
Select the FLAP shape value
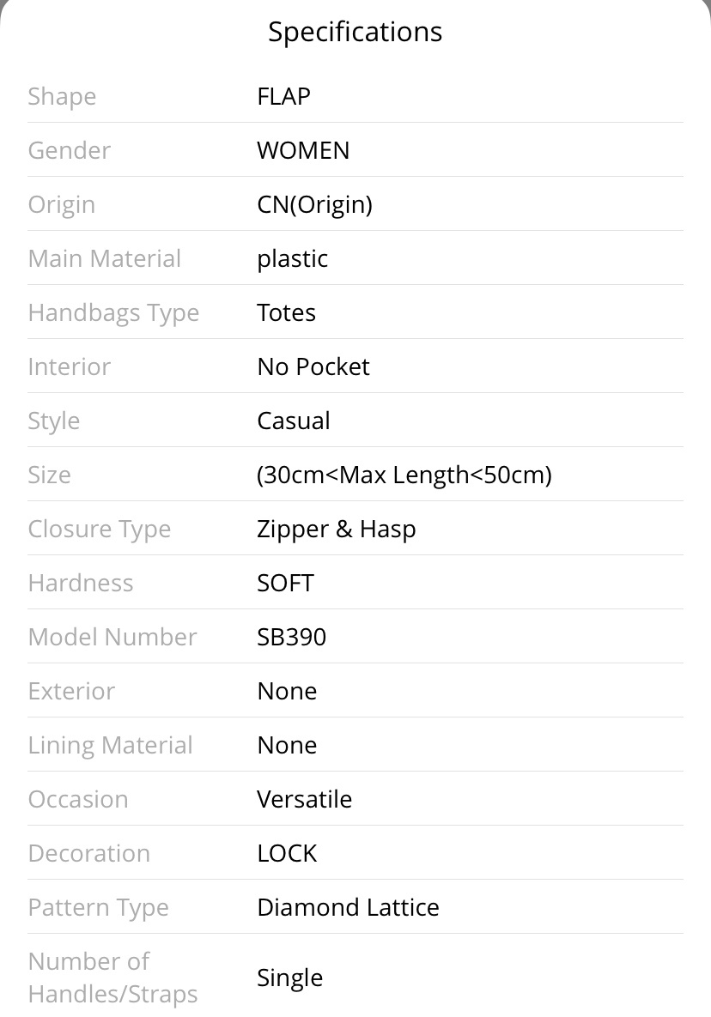(x=283, y=96)
